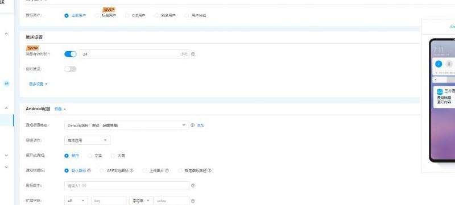
Task: Click the 24 hours validity input field
Action: pyautogui.click(x=134, y=54)
